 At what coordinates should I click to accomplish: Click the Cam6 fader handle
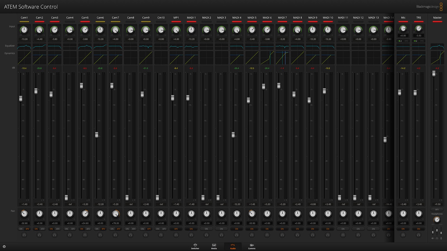pos(97,135)
